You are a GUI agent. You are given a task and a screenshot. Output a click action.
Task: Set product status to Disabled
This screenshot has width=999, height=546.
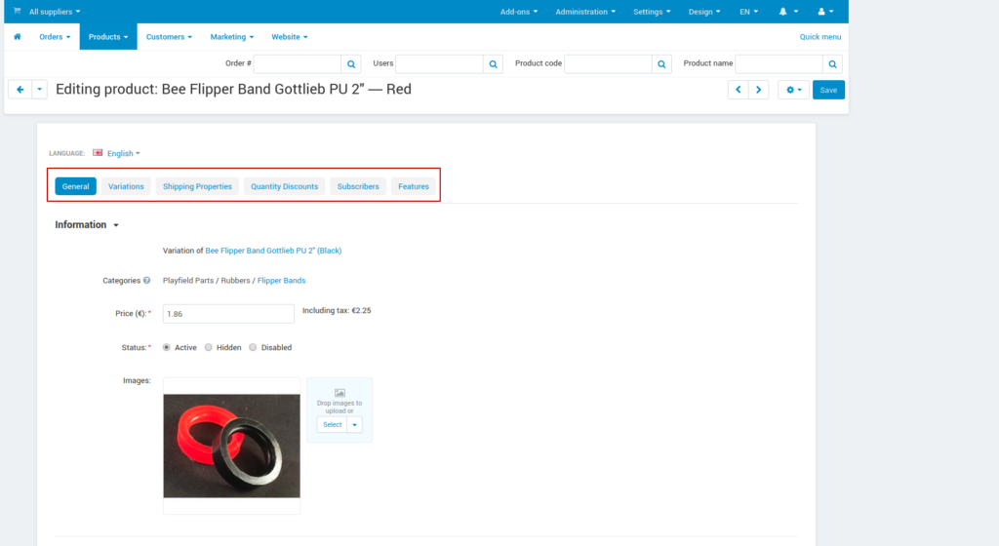(x=253, y=347)
